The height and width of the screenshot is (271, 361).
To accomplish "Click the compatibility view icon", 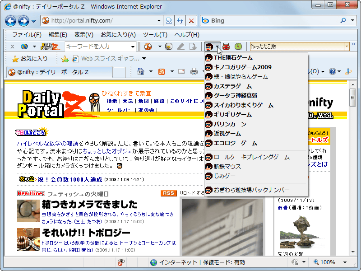I will pyautogui.click(x=169, y=21).
